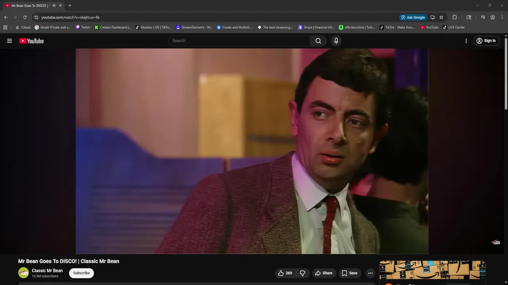The height and width of the screenshot is (285, 508).
Task: Open Monitor LIVE TikTok bookmark
Action: (153, 27)
